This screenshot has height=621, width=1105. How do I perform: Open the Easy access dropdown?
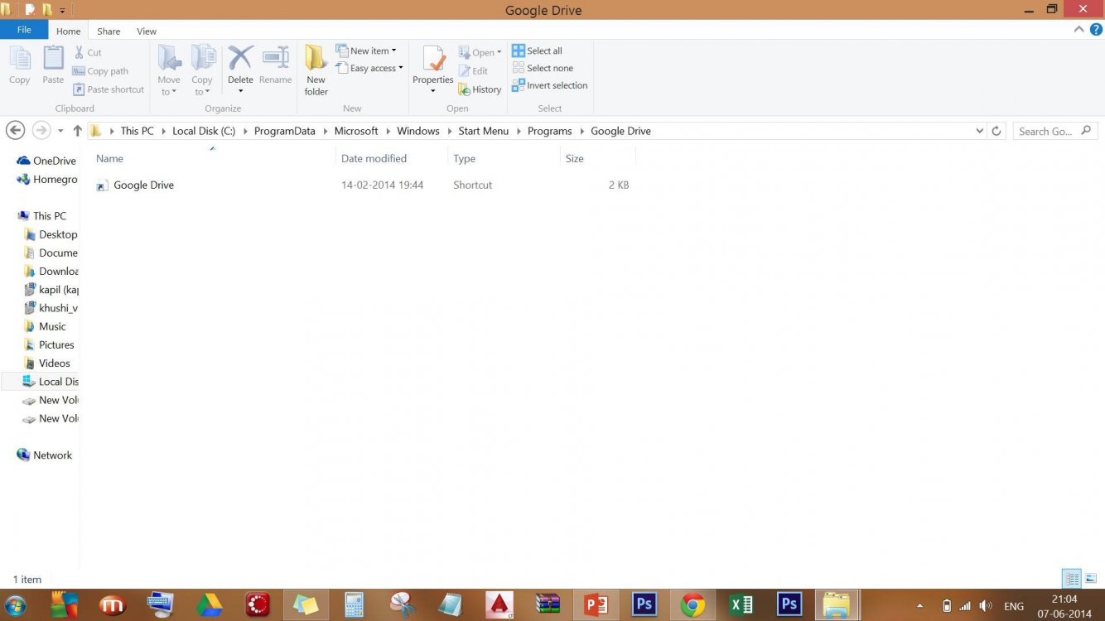[369, 68]
